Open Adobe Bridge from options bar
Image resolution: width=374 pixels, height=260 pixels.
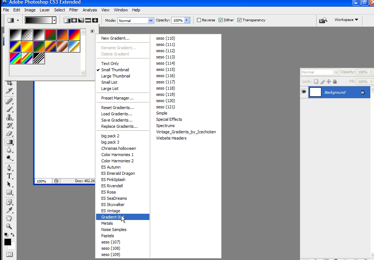pyautogui.click(x=323, y=20)
